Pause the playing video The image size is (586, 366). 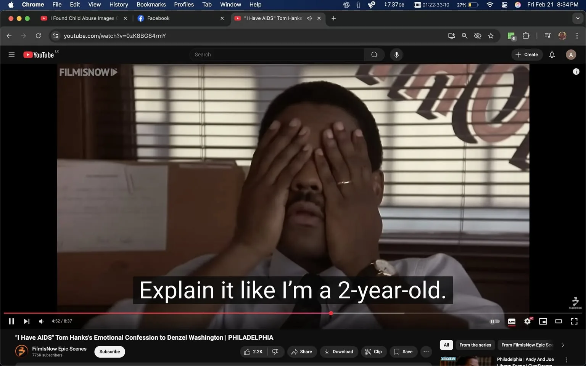click(x=11, y=321)
